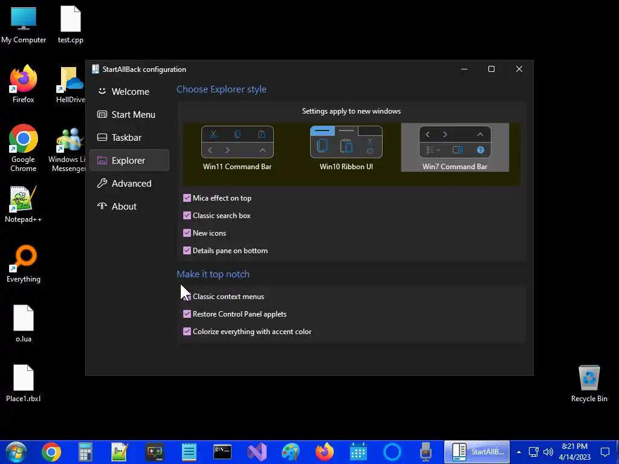Open the Cortana circle taskbar icon

392,452
